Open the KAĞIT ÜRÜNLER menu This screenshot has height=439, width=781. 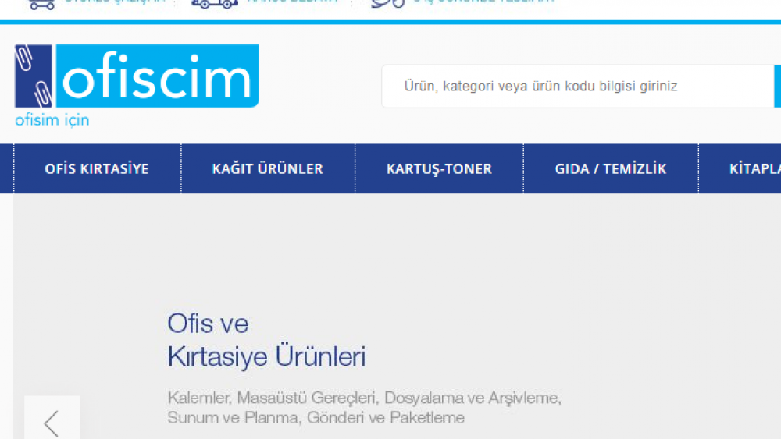(x=268, y=168)
